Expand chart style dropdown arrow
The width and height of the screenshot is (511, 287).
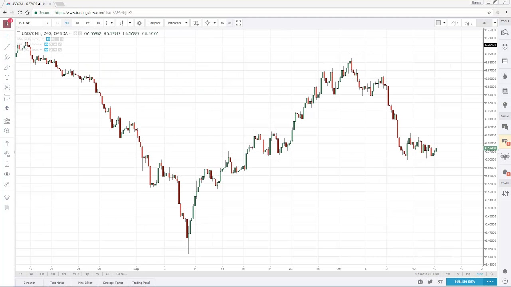(130, 23)
